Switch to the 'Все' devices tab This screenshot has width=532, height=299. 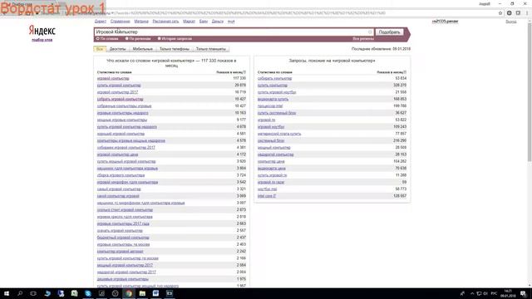[x=100, y=49]
